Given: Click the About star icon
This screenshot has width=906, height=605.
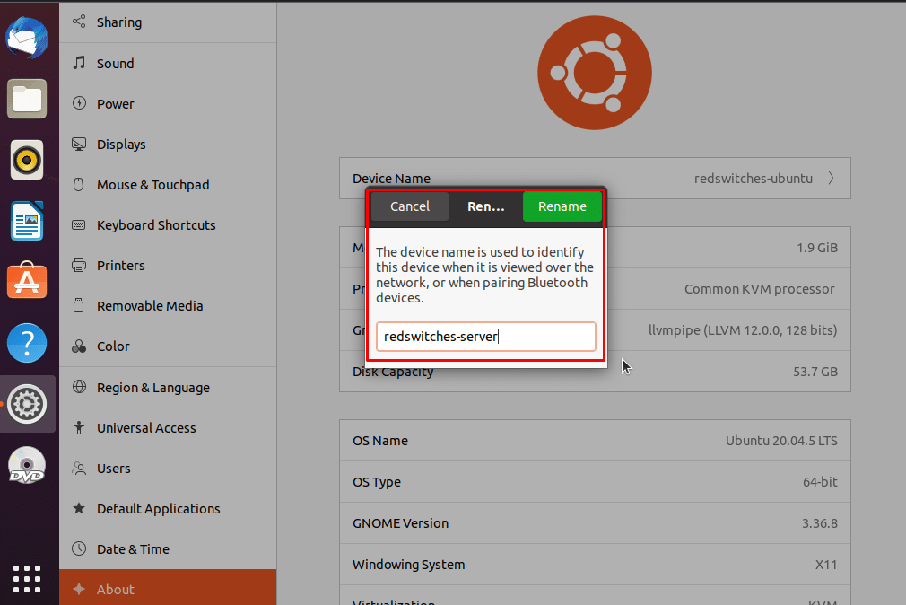Looking at the screenshot, I should point(79,589).
